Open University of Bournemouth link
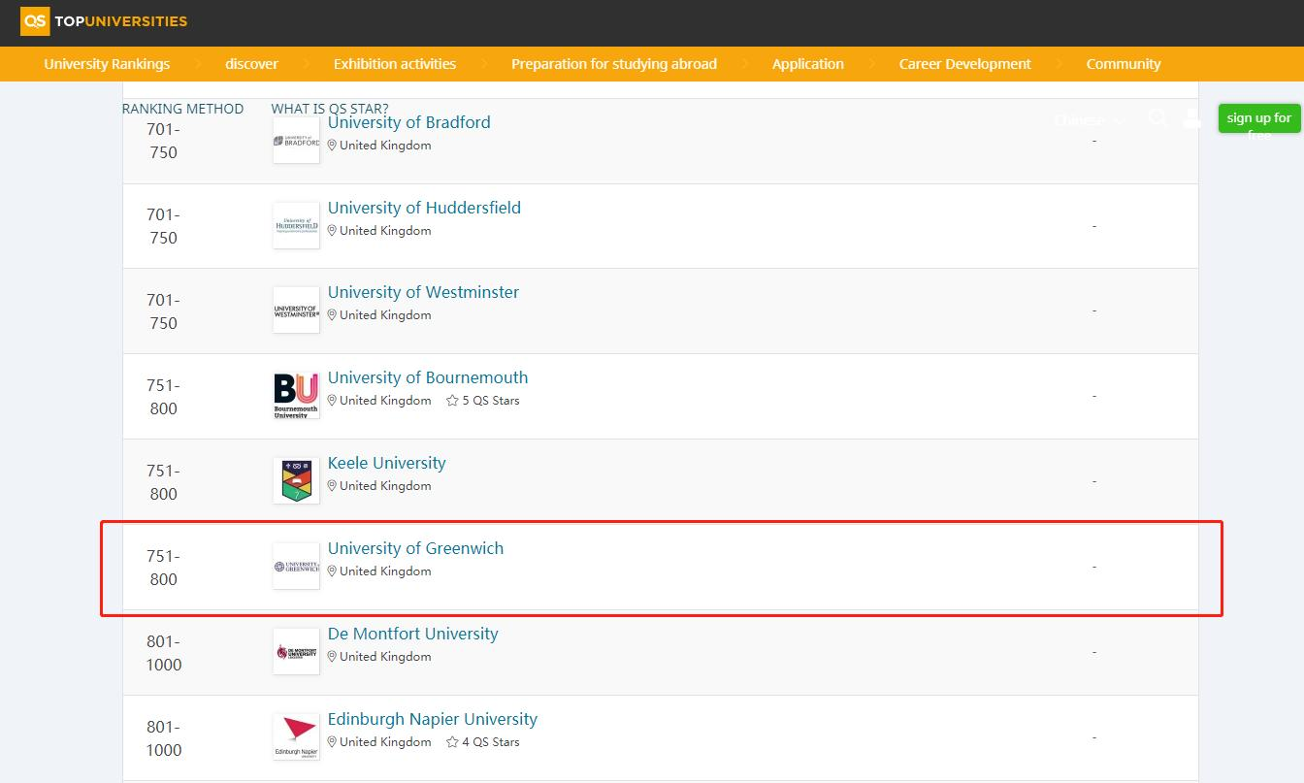 point(428,377)
